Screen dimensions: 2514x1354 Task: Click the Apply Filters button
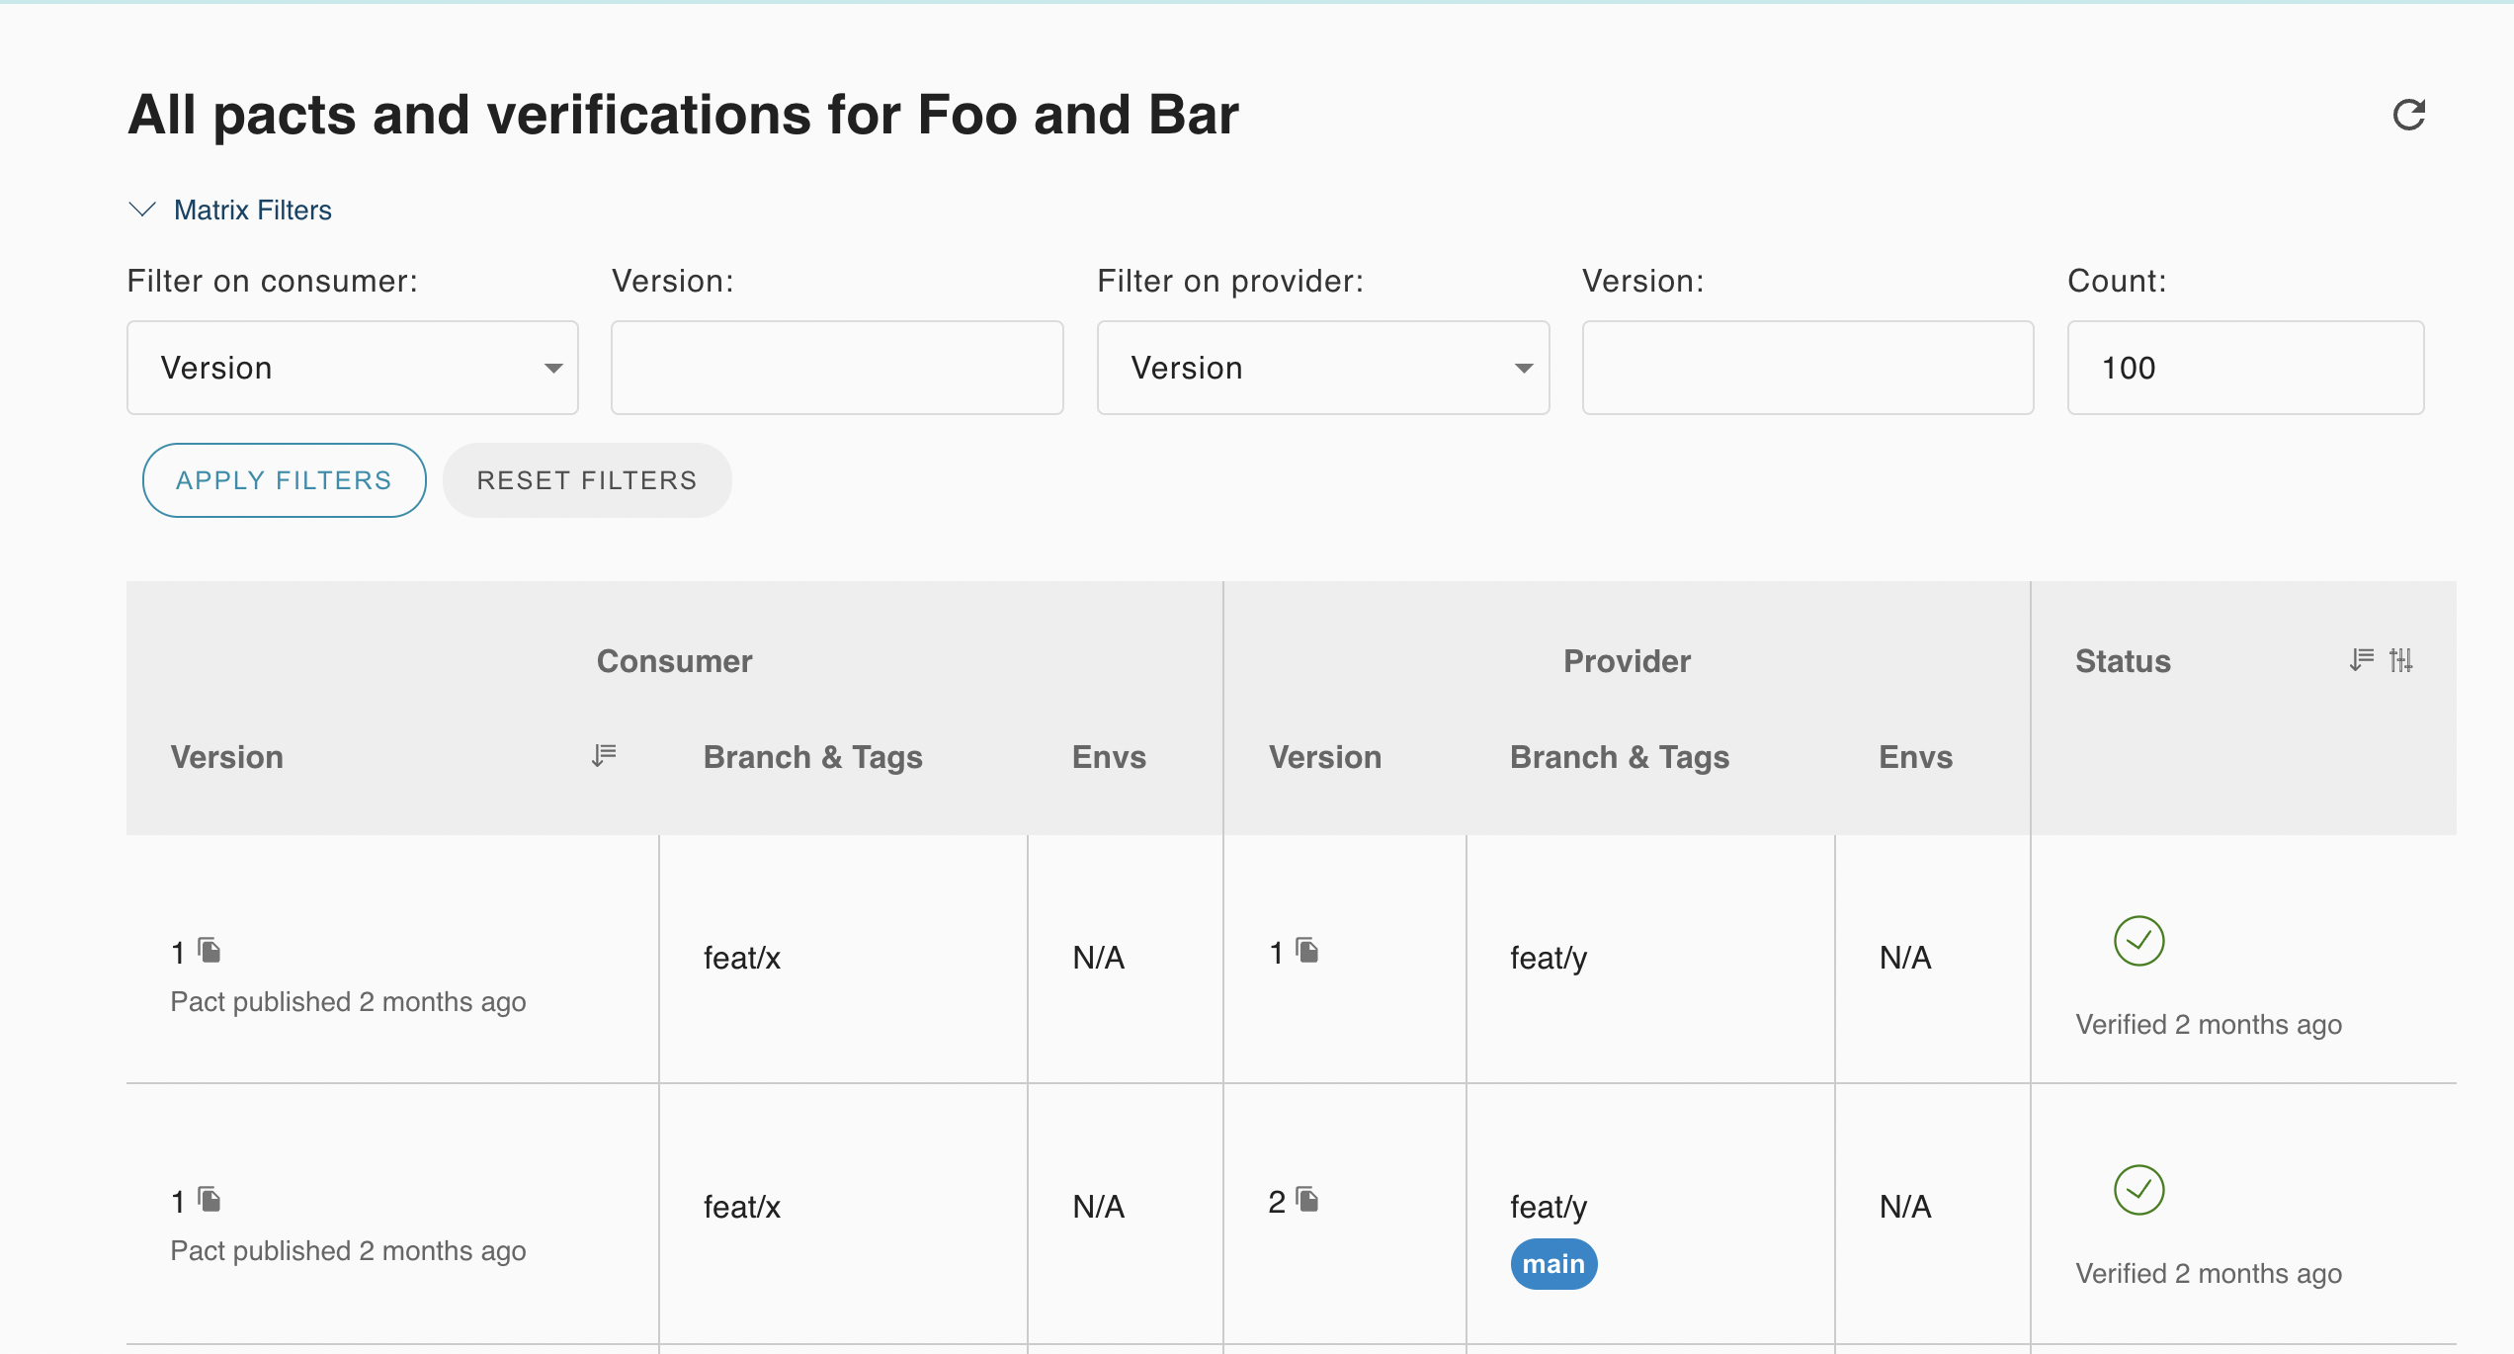pos(284,480)
